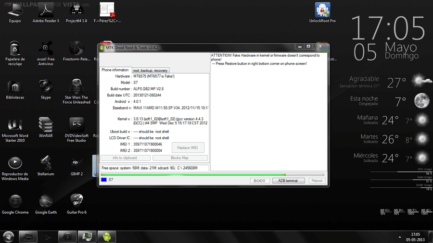This screenshot has height=243, width=433.
Task: Click Android version value 4.0.1
Action: click(137, 102)
